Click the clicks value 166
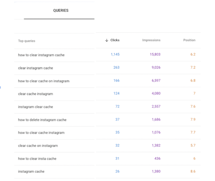The image size is (215, 181). tap(116, 81)
